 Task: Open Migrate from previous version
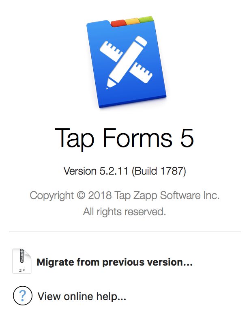pos(114,262)
